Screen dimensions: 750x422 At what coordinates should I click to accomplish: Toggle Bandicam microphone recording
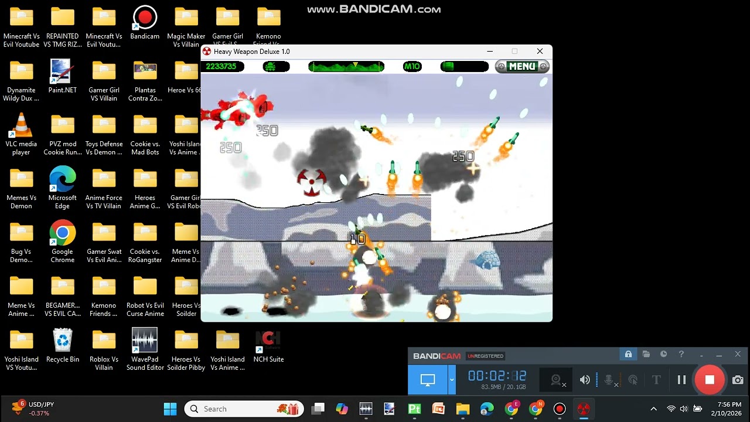click(609, 380)
